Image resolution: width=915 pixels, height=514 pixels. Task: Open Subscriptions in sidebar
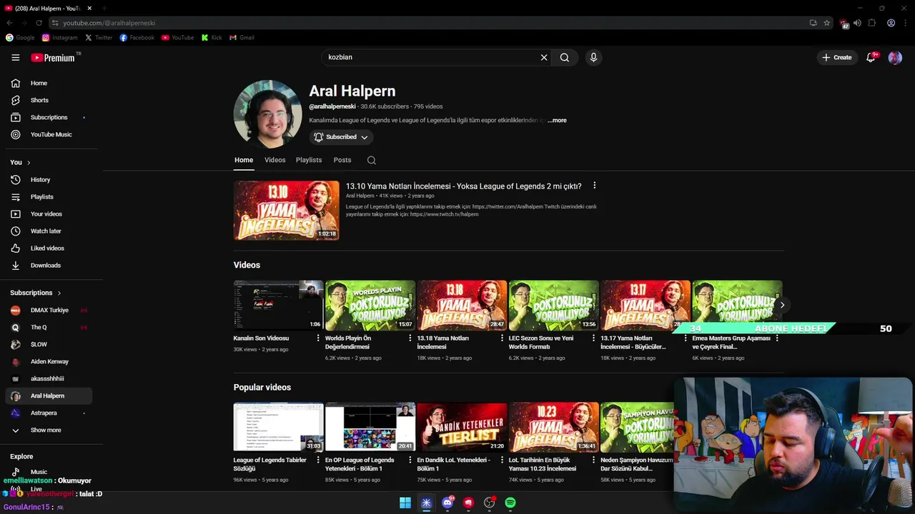point(49,118)
